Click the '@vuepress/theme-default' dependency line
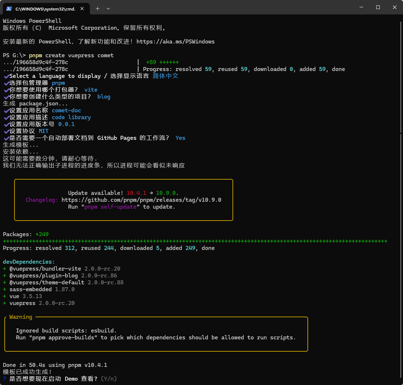Viewport: 403px width, 385px height. click(63, 283)
